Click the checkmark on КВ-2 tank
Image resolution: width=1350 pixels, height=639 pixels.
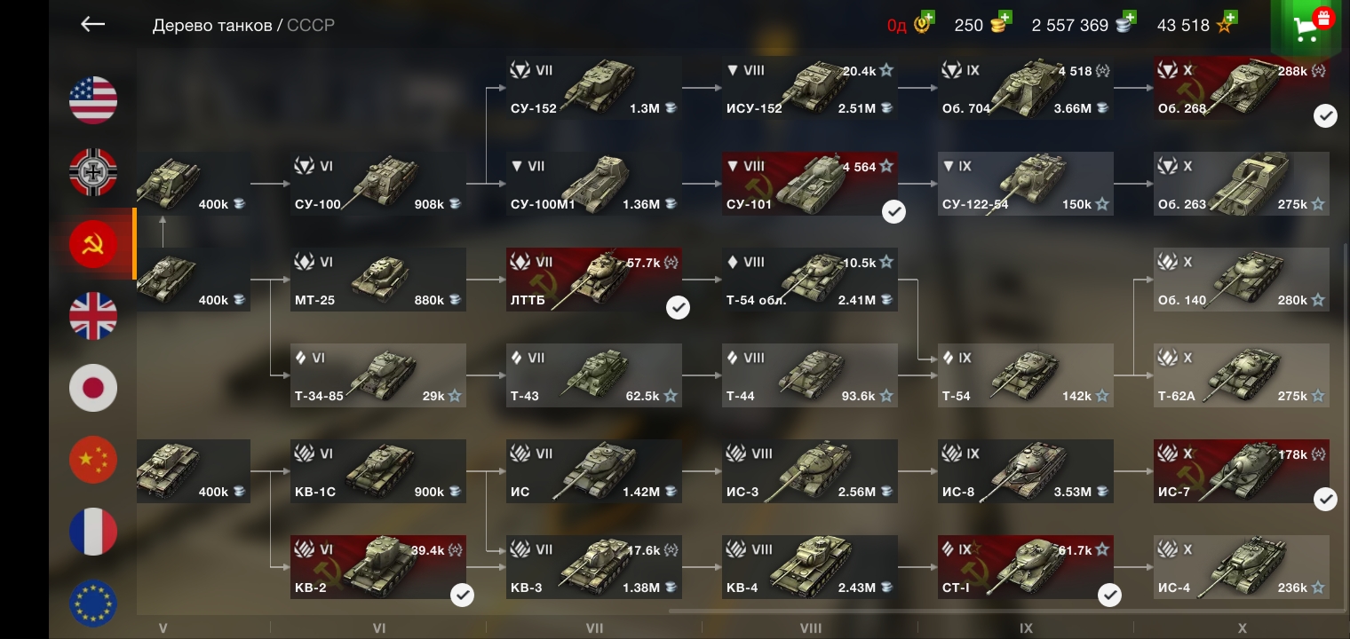point(462,595)
